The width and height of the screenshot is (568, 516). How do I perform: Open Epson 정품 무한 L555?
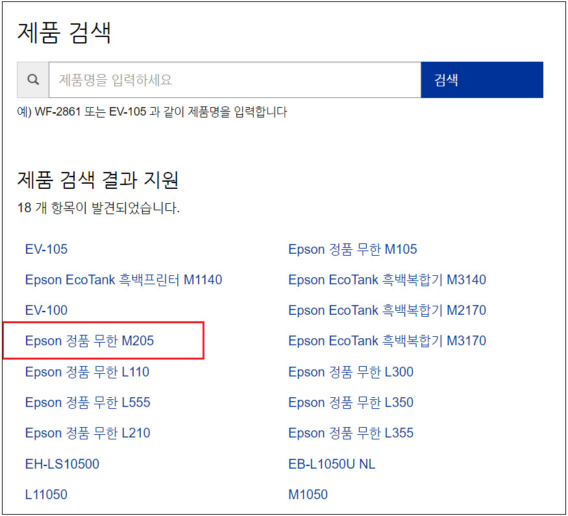[87, 402]
